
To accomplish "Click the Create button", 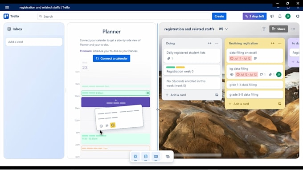I will 219,16.
